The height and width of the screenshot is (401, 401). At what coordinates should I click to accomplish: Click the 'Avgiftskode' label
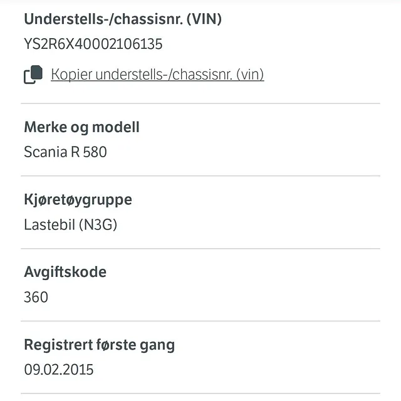click(x=65, y=272)
